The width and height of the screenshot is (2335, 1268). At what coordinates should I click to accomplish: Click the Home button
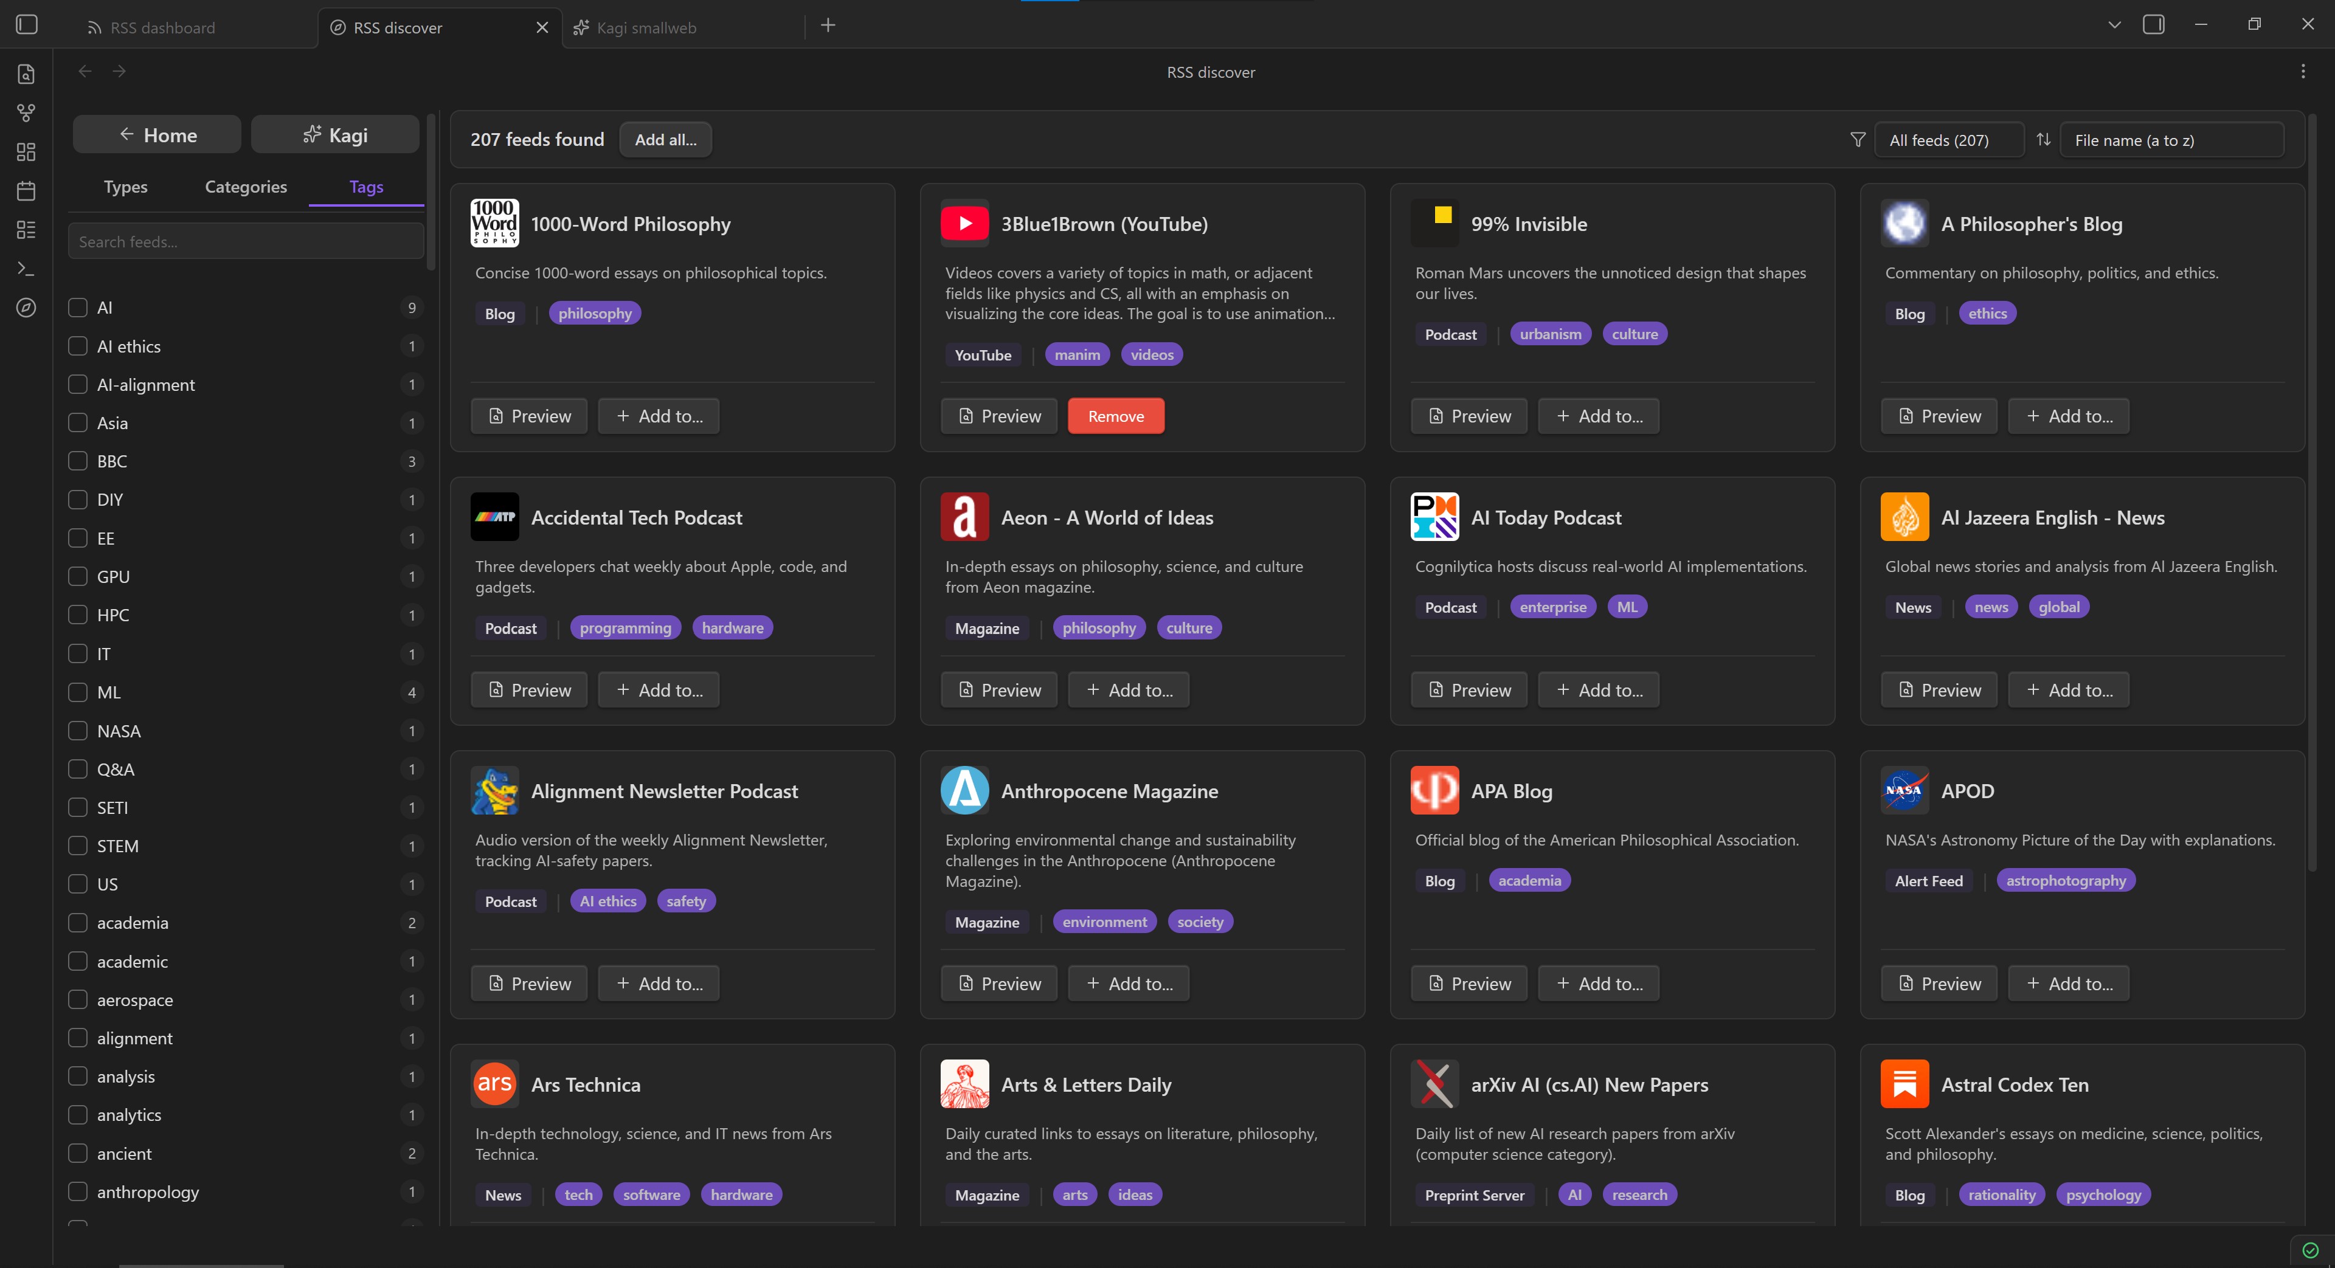tap(157, 135)
